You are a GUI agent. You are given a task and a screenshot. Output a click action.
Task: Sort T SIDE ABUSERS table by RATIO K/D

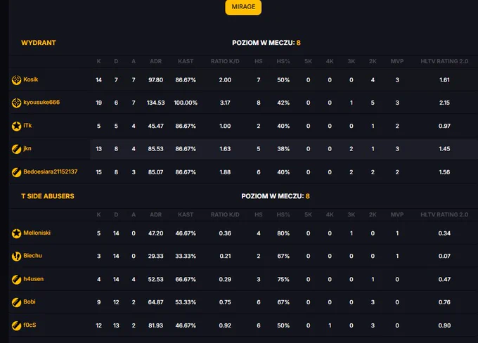[225, 214]
